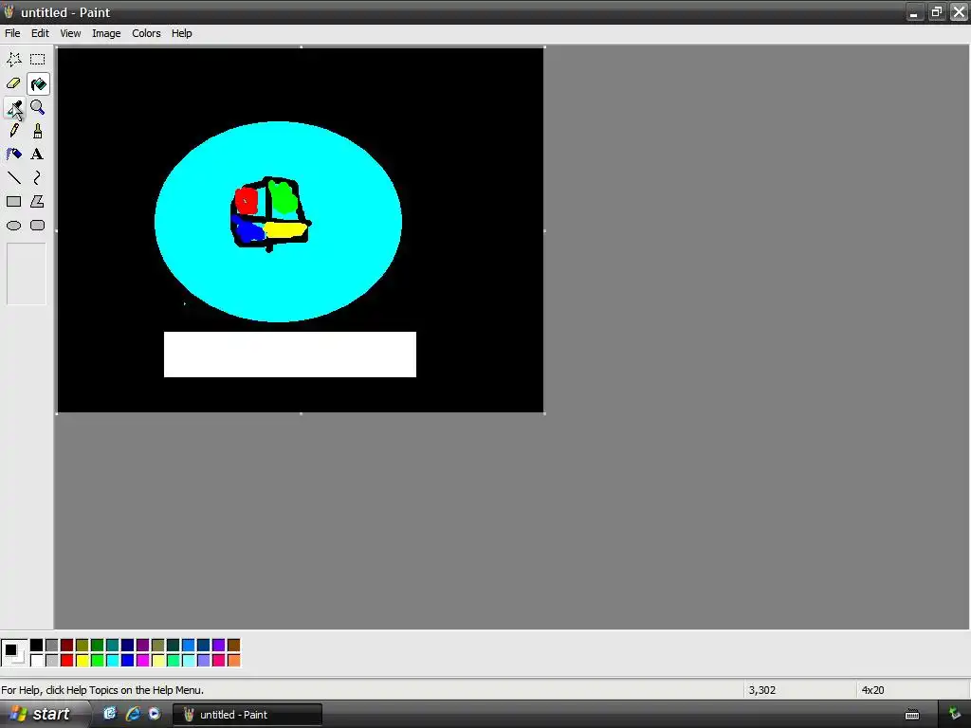Pick the dark gray color swatch
The width and height of the screenshot is (971, 728).
click(x=52, y=646)
